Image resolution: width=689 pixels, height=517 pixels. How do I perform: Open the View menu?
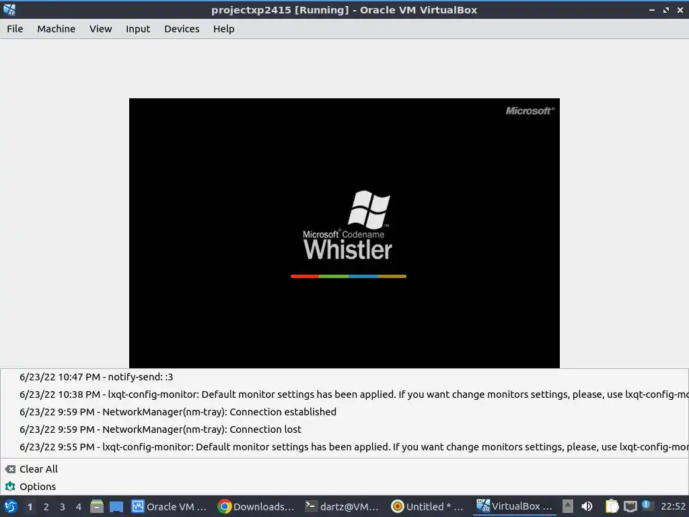pyautogui.click(x=101, y=29)
